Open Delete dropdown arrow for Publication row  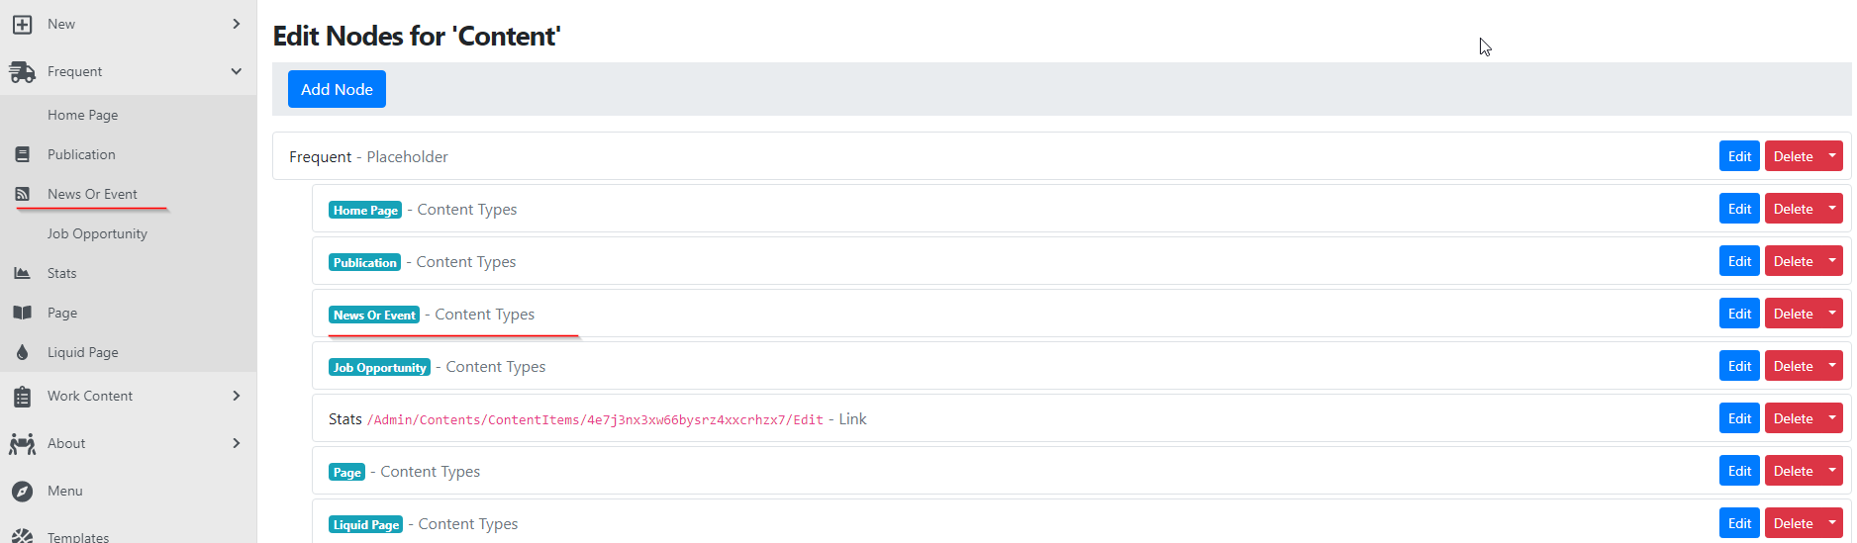point(1832,261)
